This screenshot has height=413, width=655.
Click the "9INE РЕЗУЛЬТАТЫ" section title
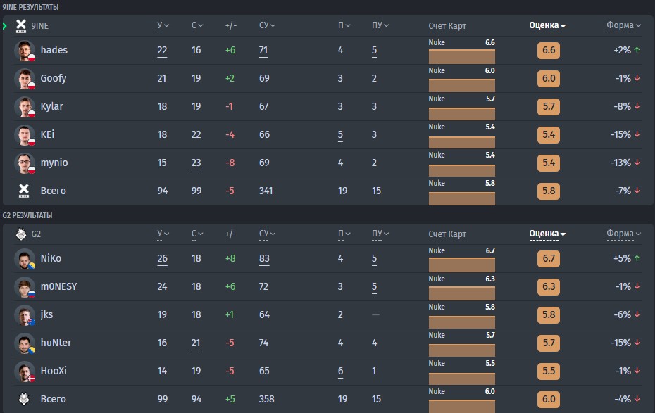(x=30, y=7)
